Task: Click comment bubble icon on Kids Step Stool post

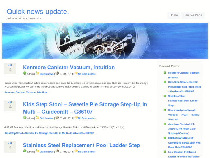Action: pyautogui.click(x=76, y=117)
